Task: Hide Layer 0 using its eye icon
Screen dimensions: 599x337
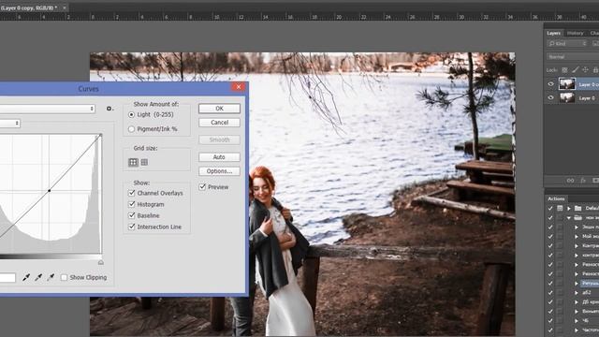Action: pos(551,97)
